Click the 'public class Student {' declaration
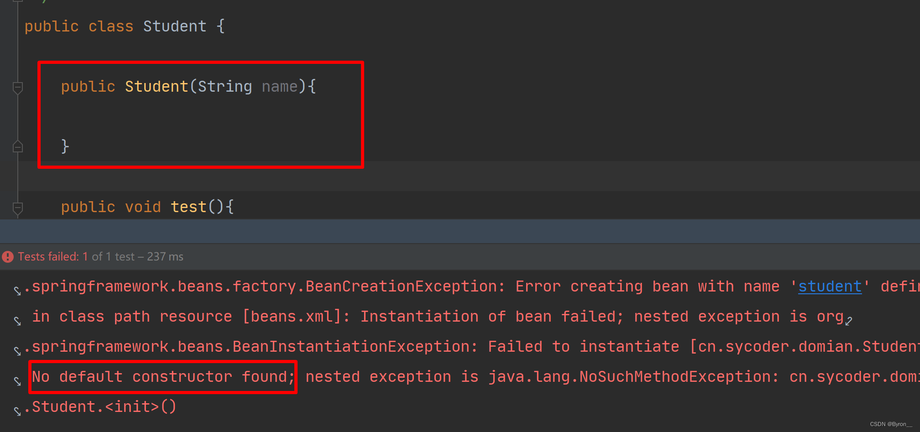This screenshot has height=432, width=920. pyautogui.click(x=125, y=26)
